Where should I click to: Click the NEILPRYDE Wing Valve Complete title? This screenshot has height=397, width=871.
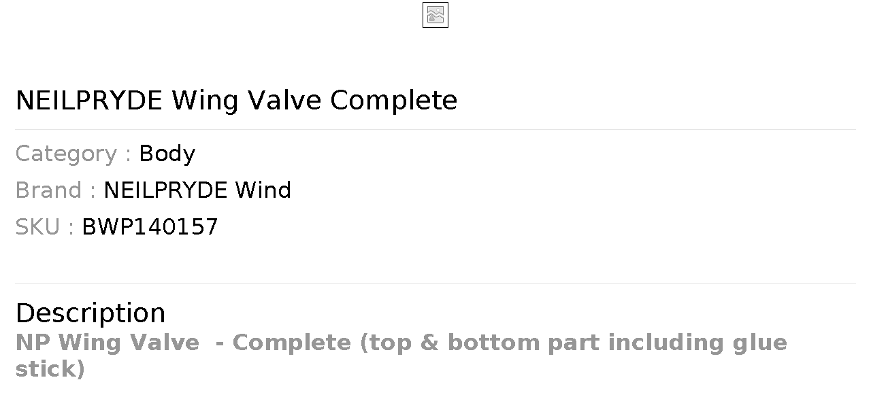(x=236, y=101)
